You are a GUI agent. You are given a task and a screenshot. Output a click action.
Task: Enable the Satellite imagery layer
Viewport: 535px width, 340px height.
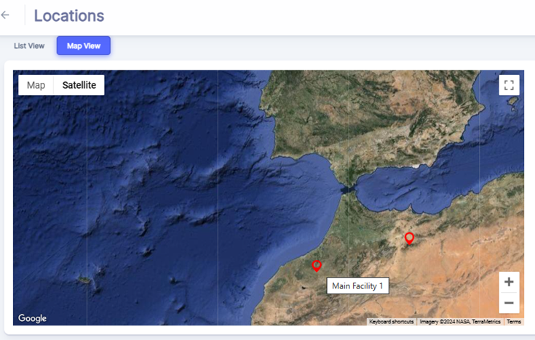pyautogui.click(x=79, y=85)
